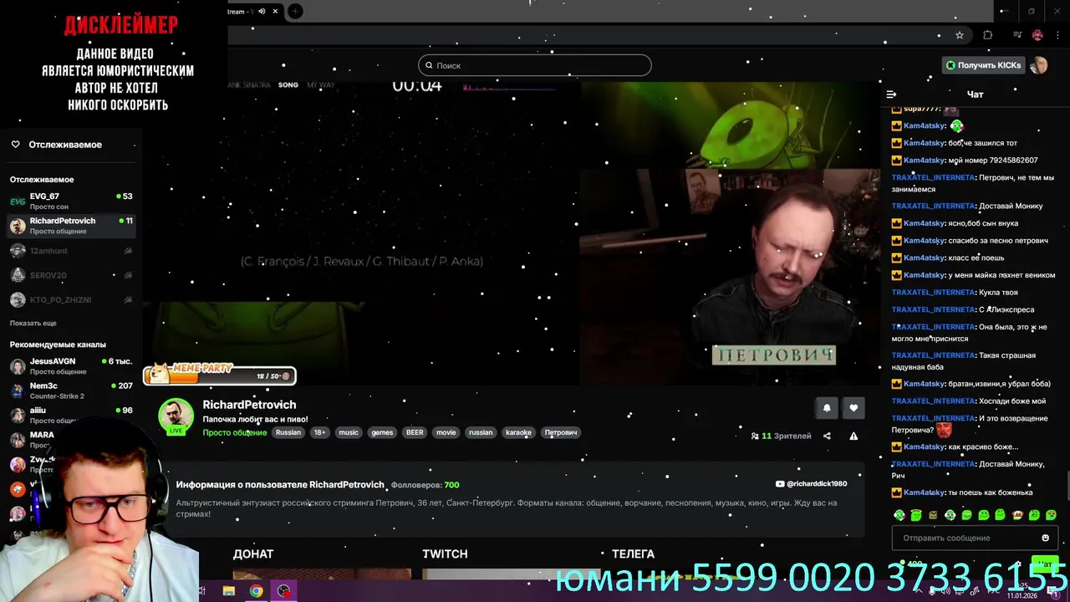Open the RichardPetrovich channel name above the tags

point(249,405)
